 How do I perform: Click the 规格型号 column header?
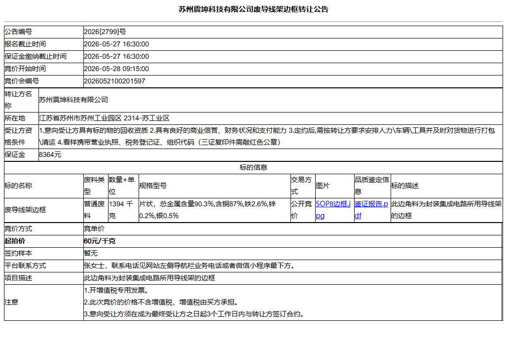click(153, 186)
